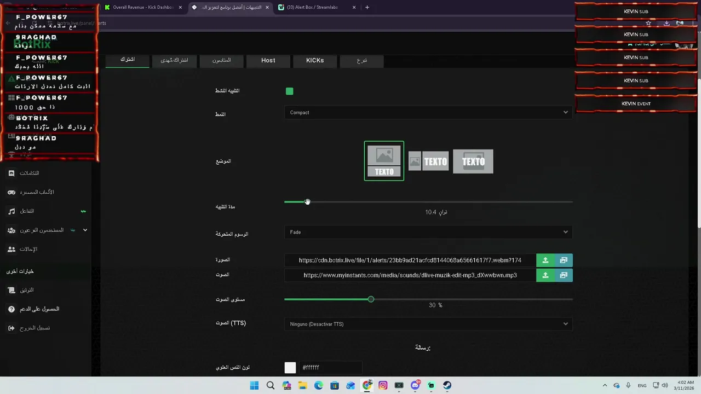Edit the sound URL mp3 input field
The image size is (701, 394).
[410, 275]
